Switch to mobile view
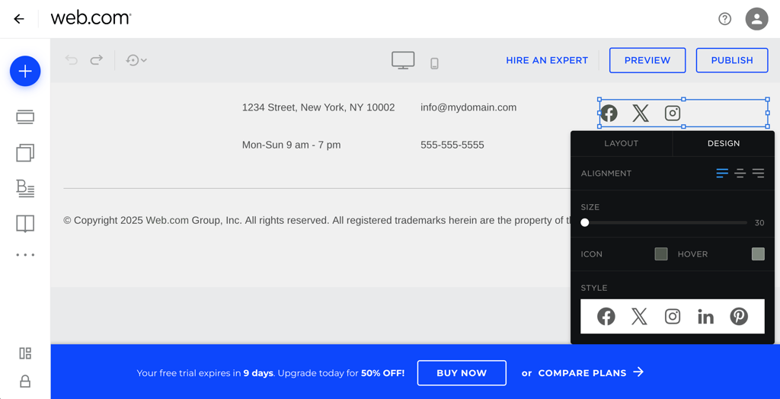Image resolution: width=780 pixels, height=399 pixels. 434,63
